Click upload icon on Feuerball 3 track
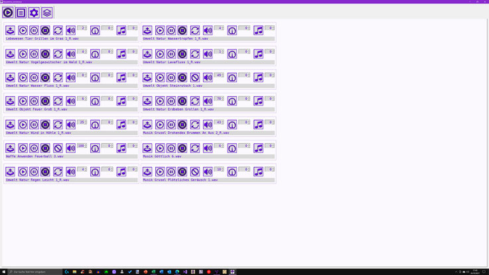 pos(11,148)
